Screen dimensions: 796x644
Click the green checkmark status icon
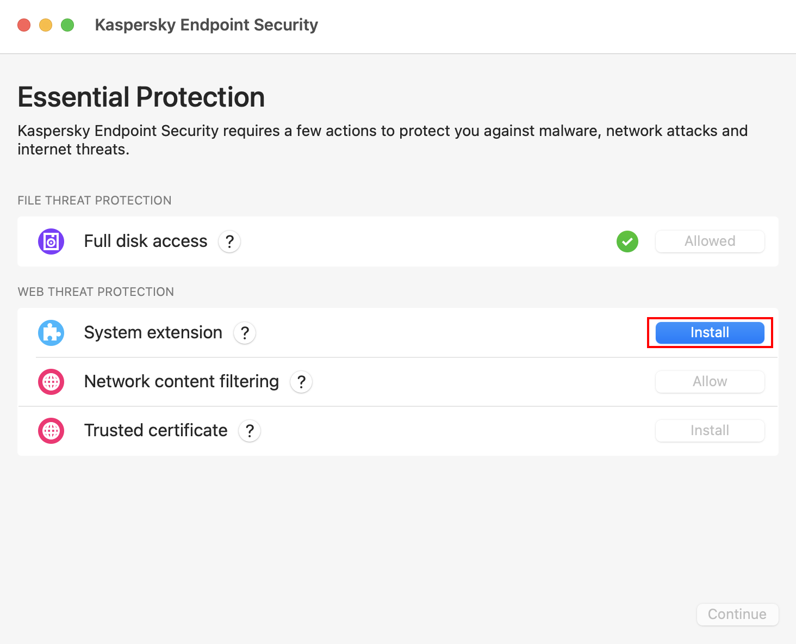627,242
